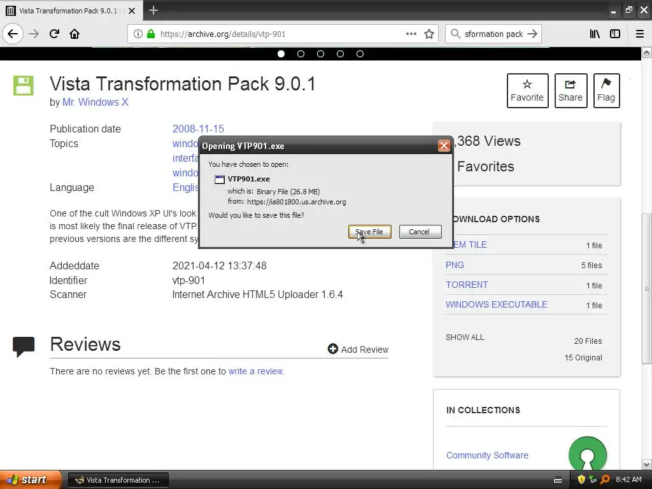The width and height of the screenshot is (652, 489).
Task: Open the Windows Start menu
Action: 31,479
